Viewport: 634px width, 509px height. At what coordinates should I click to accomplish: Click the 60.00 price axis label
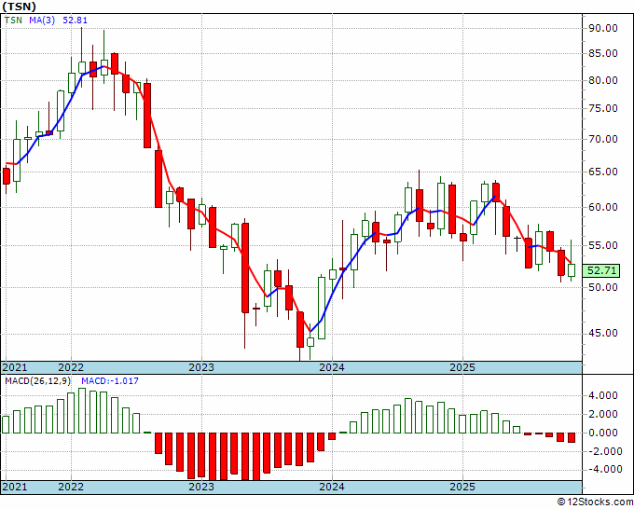click(x=603, y=207)
